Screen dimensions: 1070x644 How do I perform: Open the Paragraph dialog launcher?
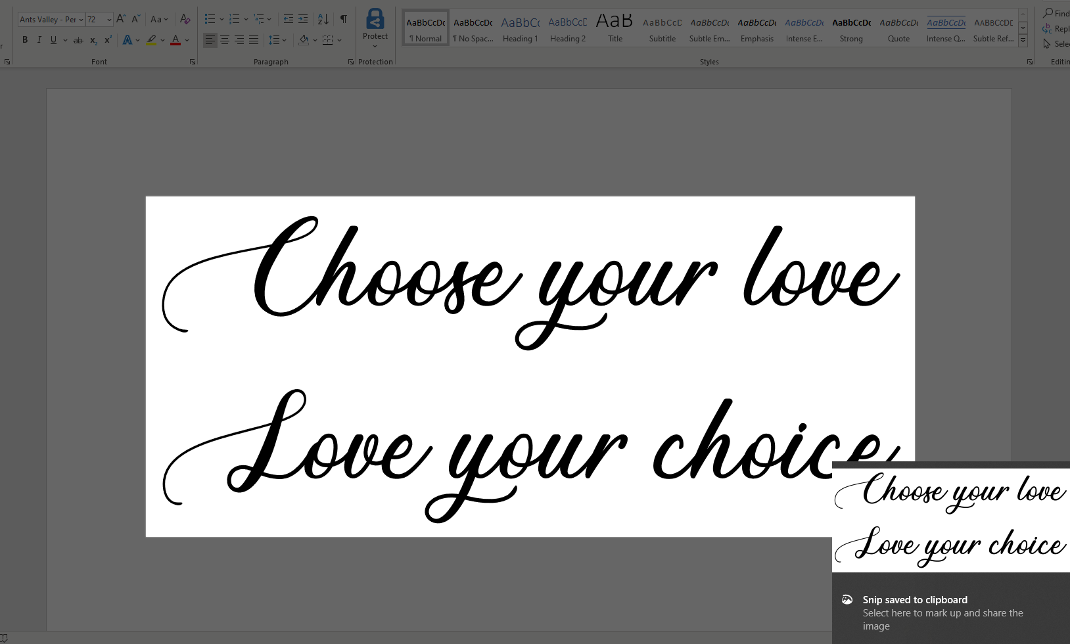(x=351, y=62)
